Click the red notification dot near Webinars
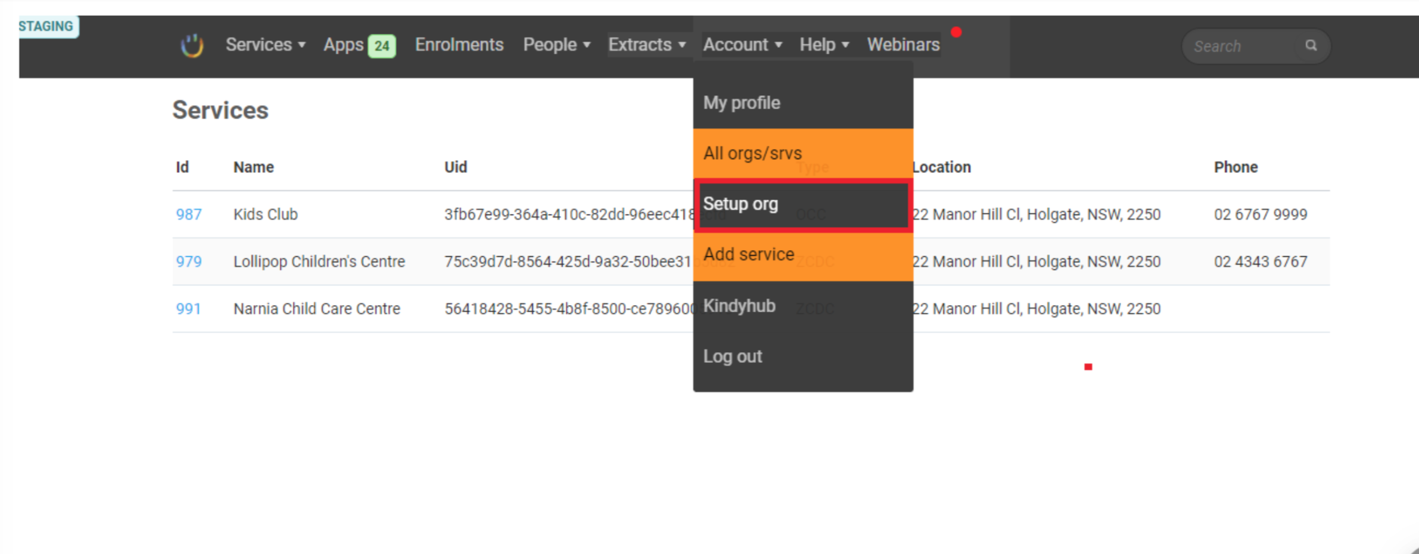The width and height of the screenshot is (1419, 554). click(956, 32)
